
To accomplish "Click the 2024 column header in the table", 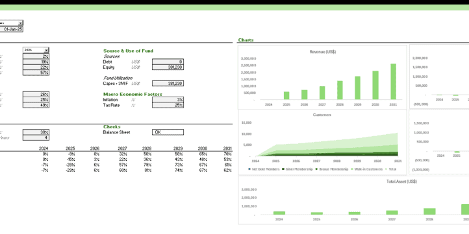I will [x=44, y=148].
